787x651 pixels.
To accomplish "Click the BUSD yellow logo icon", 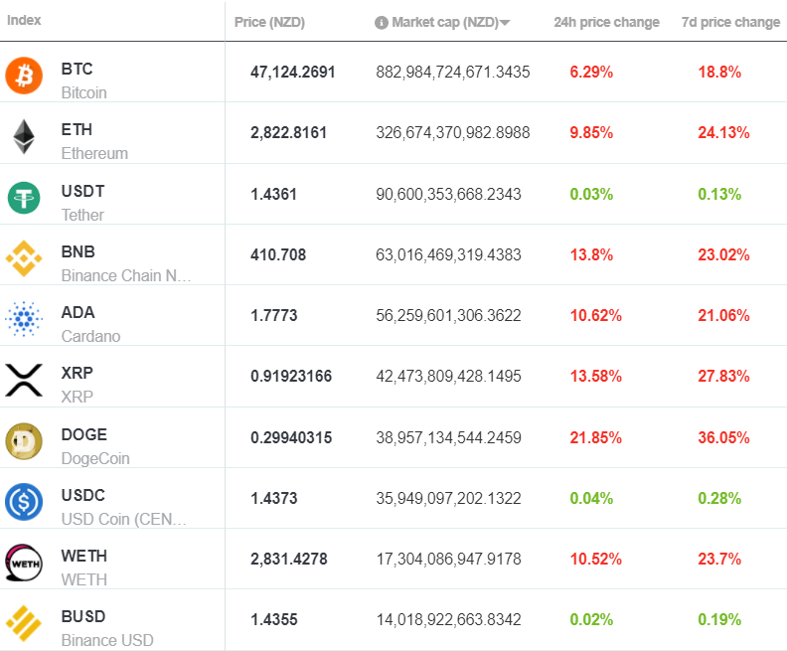I will 24,623.
